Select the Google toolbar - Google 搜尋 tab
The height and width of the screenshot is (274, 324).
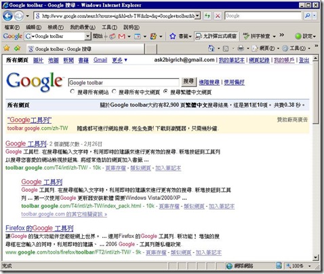85,49
